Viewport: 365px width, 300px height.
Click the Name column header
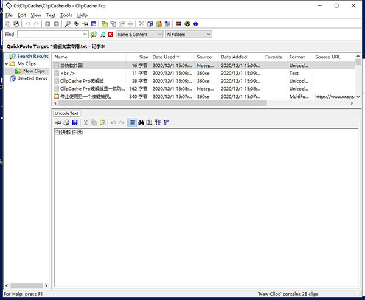89,57
